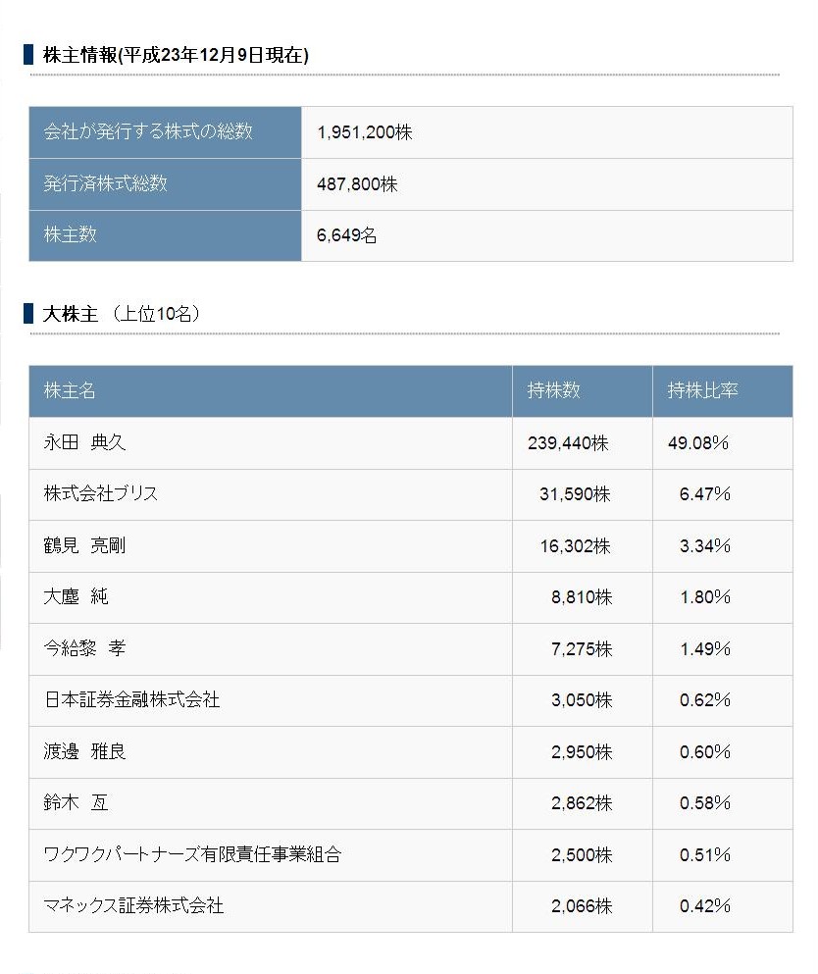818x974 pixels.
Task: Select the cell 2,950株
Action: pyautogui.click(x=582, y=752)
